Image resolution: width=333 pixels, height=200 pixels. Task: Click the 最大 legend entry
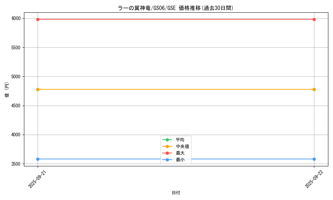pyautogui.click(x=176, y=153)
